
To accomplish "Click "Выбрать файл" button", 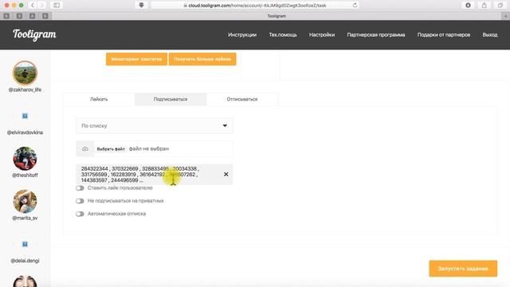I will [111, 149].
